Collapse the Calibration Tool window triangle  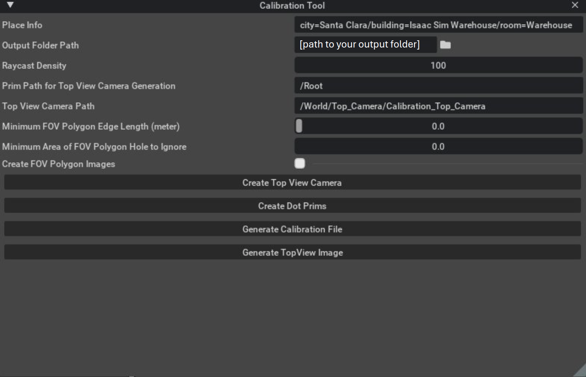coord(10,5)
